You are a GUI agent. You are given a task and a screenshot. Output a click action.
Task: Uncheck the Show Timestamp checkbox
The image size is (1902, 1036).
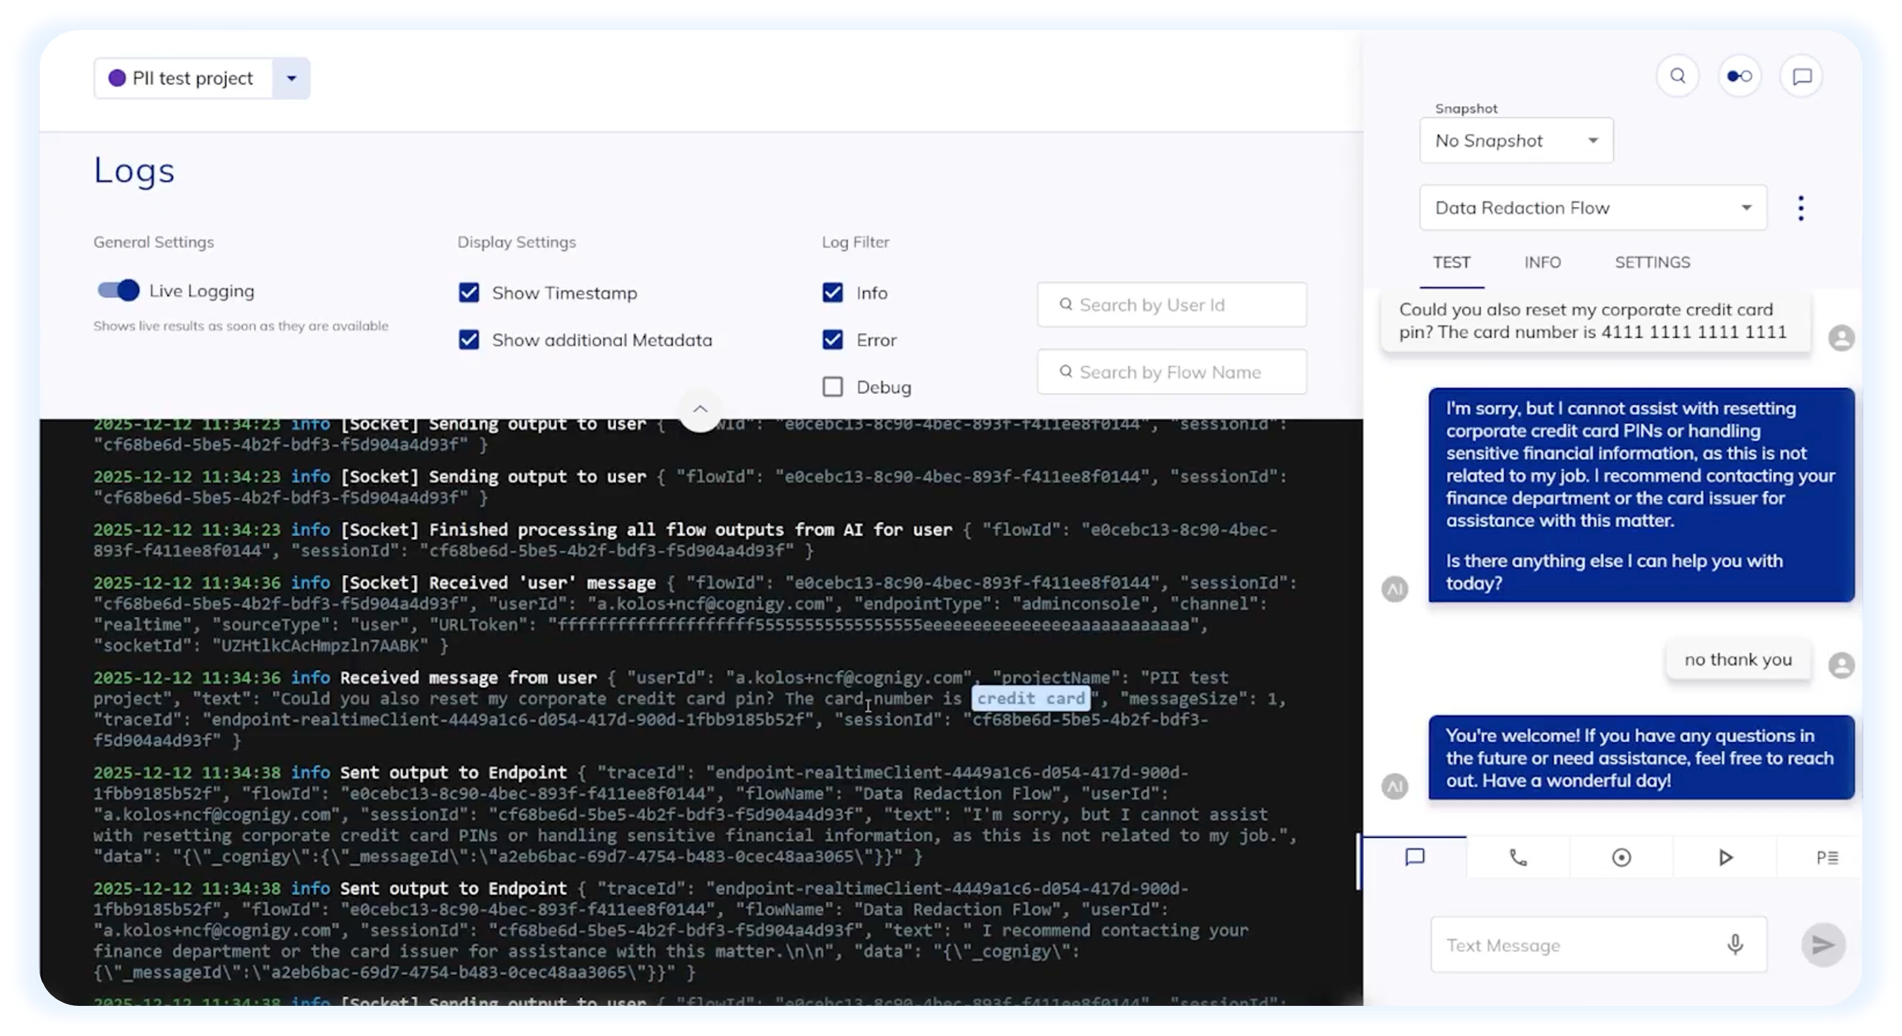coord(469,293)
